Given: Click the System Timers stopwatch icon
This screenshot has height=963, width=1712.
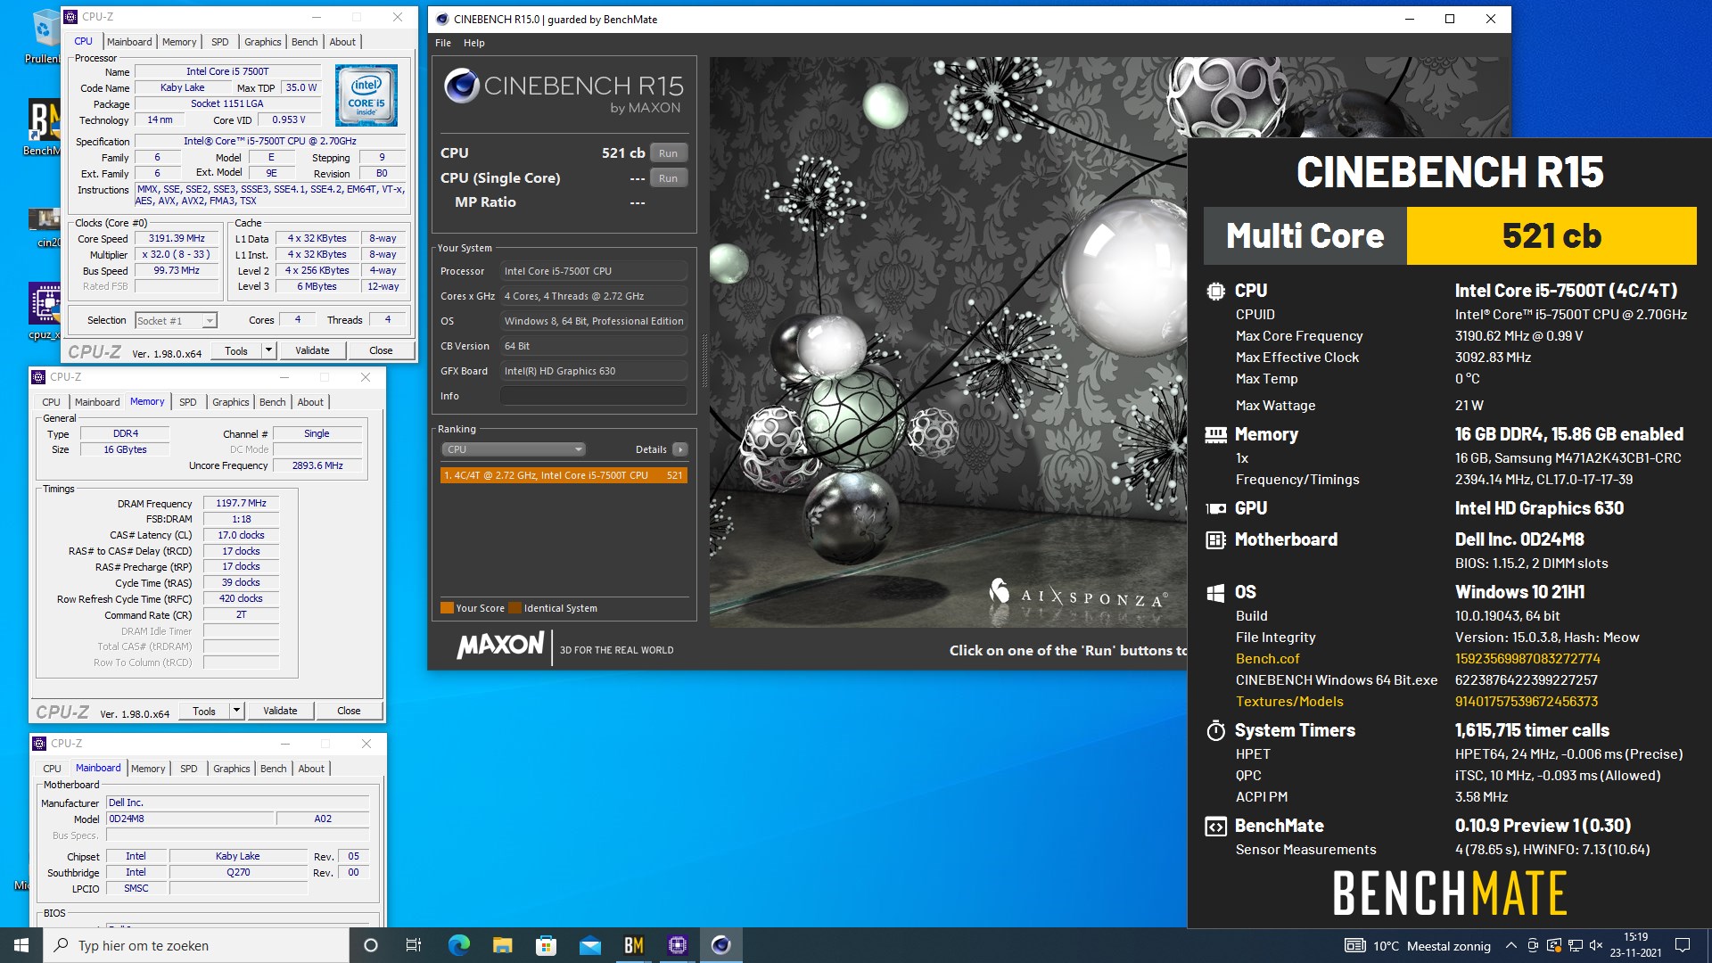Looking at the screenshot, I should click(x=1215, y=730).
